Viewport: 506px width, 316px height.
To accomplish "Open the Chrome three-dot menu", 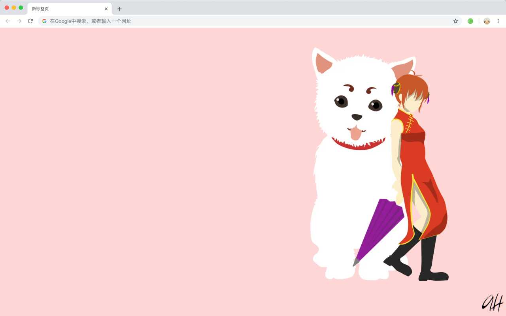I will click(498, 21).
